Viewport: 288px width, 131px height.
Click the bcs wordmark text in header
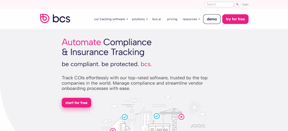coord(61,19)
